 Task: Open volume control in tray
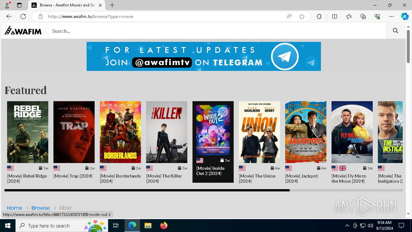[x=370, y=226]
